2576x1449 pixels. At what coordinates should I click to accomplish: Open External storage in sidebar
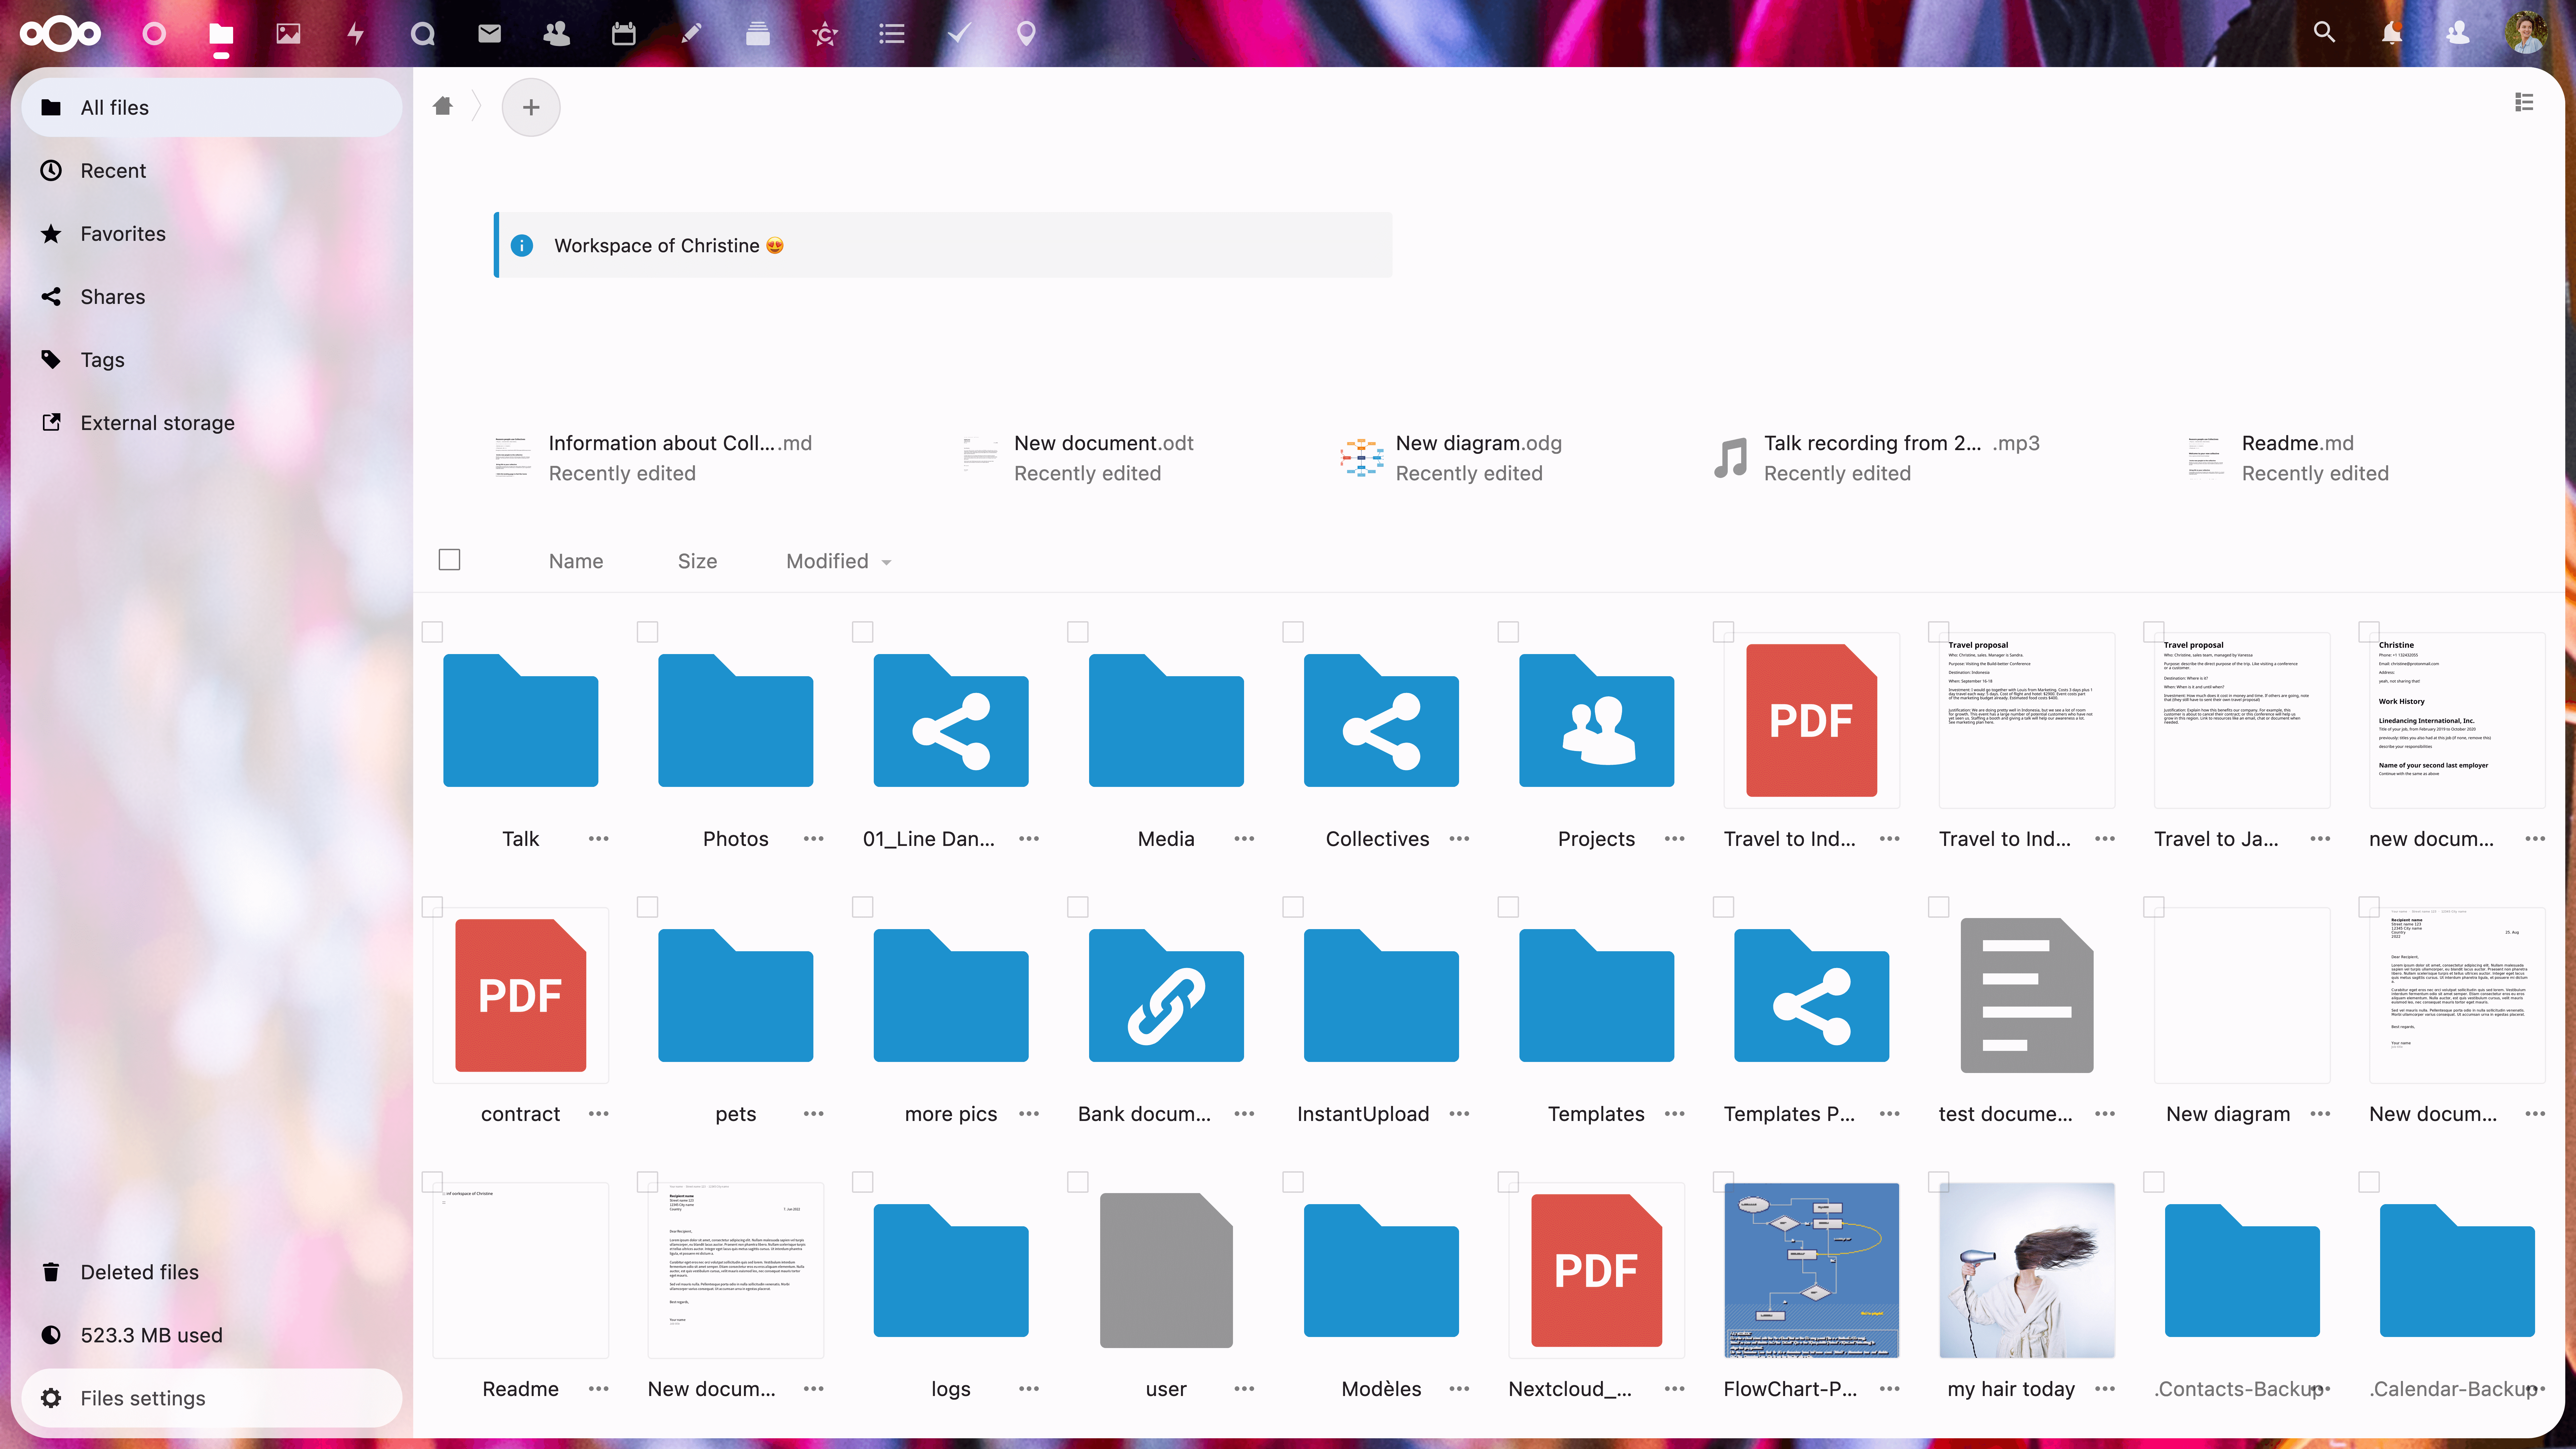[212, 423]
